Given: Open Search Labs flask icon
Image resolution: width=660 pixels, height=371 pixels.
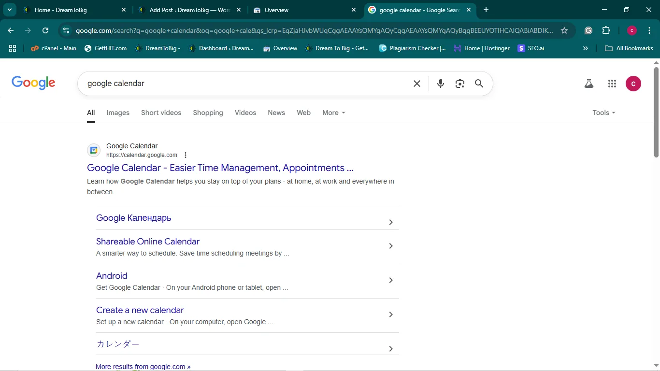Looking at the screenshot, I should coord(588,84).
